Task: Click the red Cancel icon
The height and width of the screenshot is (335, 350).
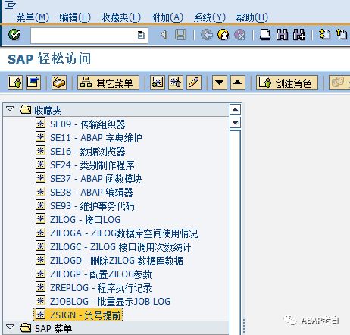Action: [x=239, y=35]
